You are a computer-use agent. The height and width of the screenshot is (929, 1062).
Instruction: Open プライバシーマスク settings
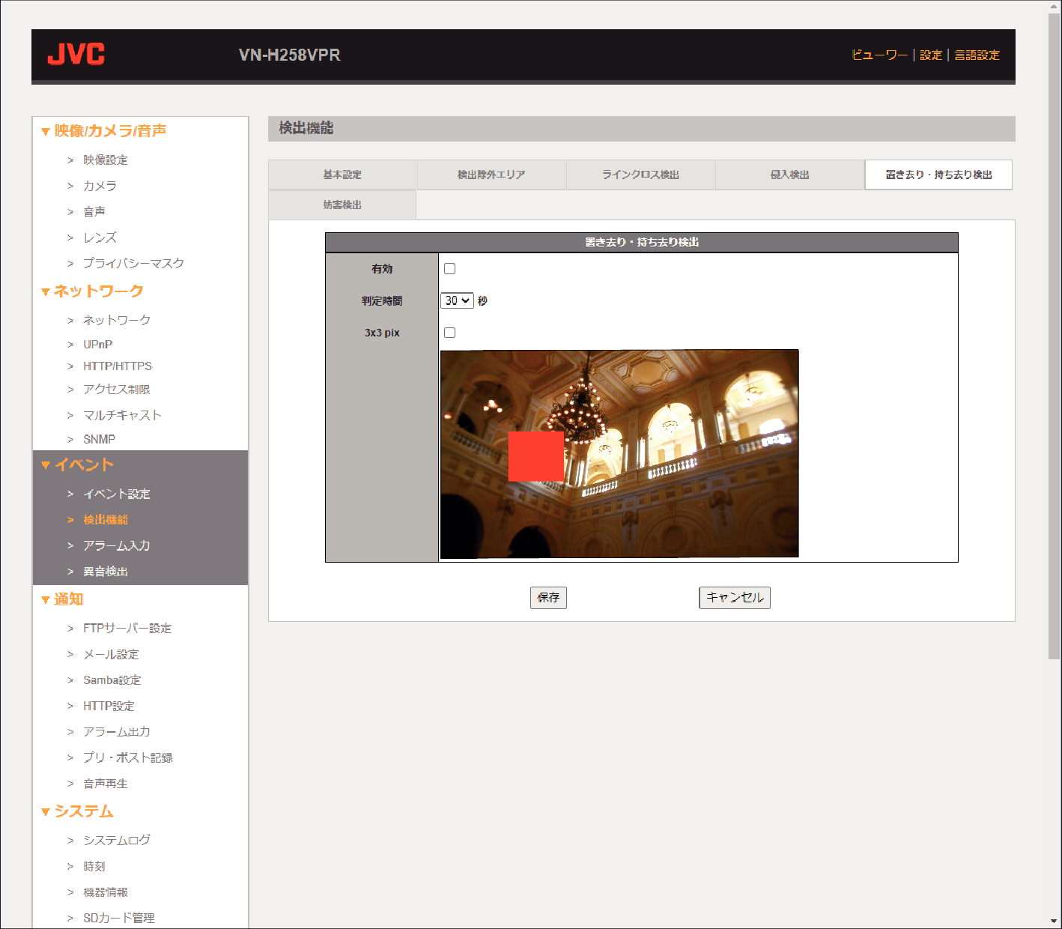pos(133,263)
